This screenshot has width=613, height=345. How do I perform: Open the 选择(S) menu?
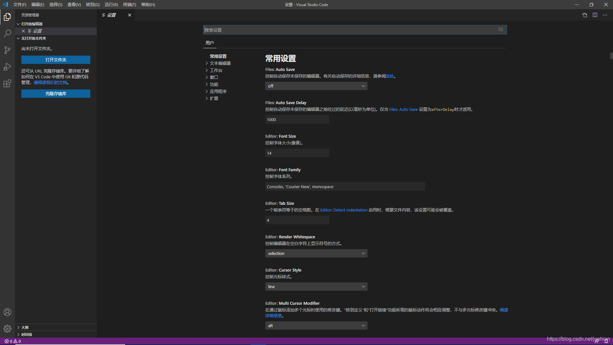click(x=56, y=4)
